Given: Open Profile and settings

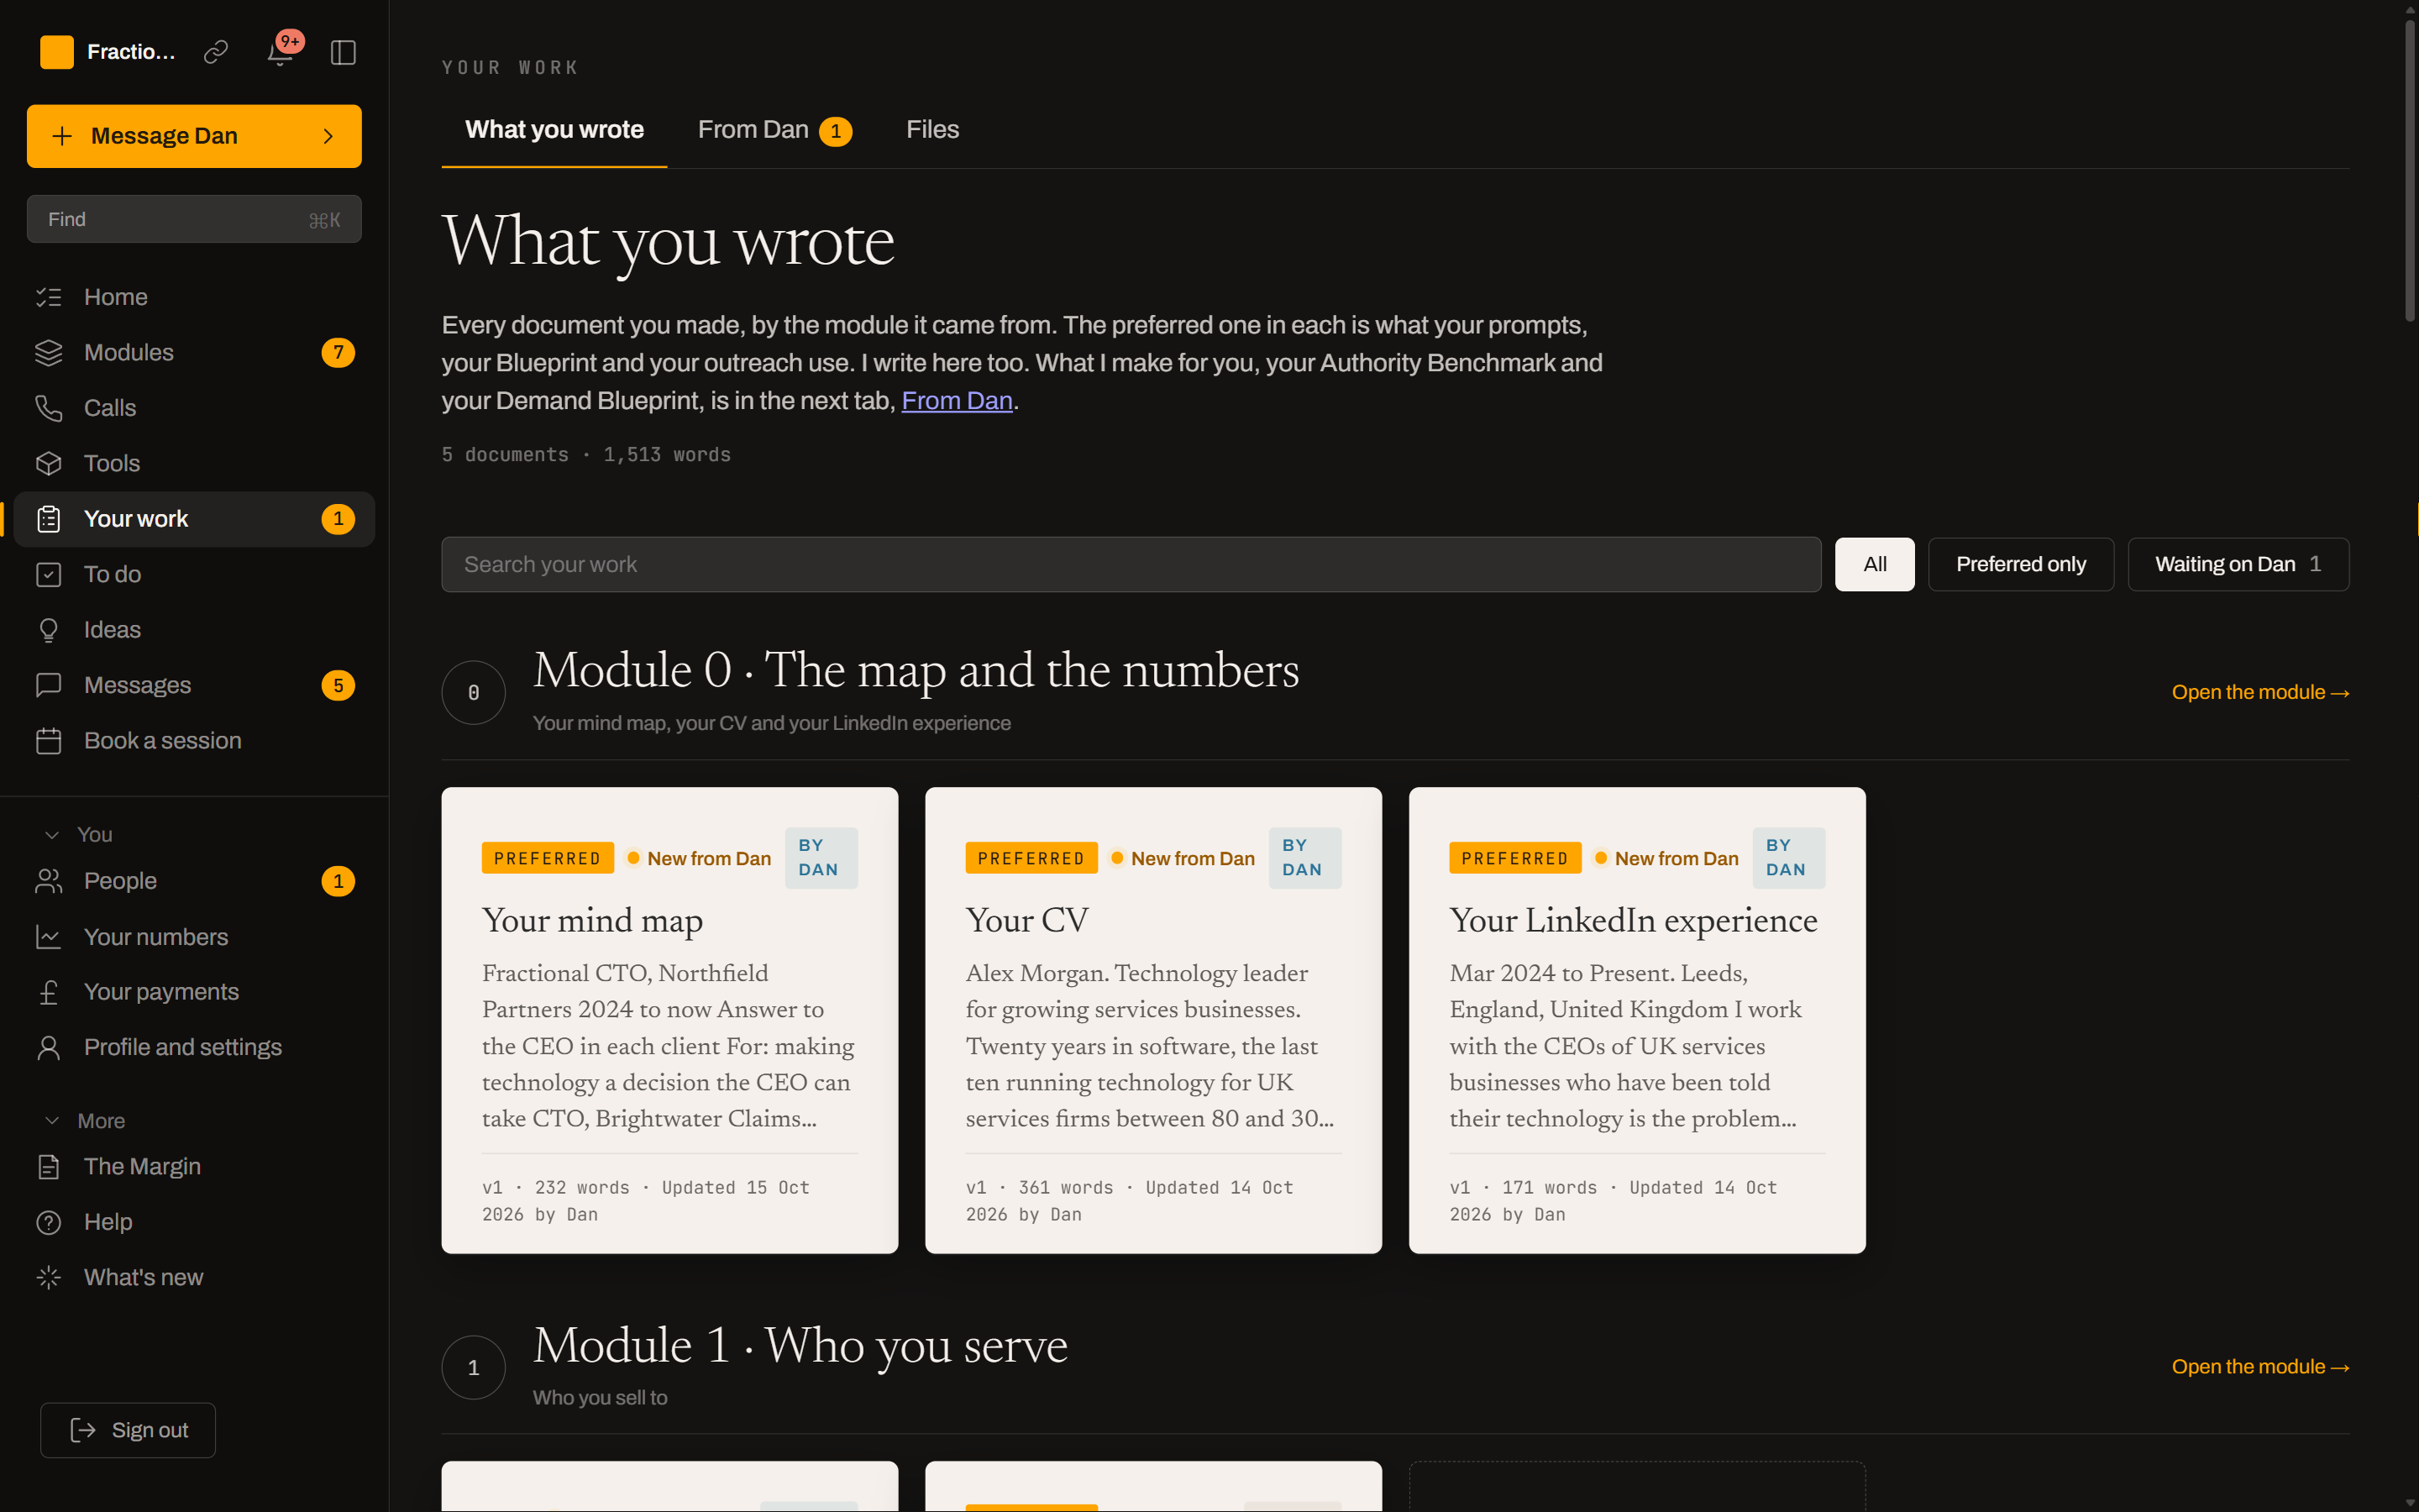Looking at the screenshot, I should 194,1047.
